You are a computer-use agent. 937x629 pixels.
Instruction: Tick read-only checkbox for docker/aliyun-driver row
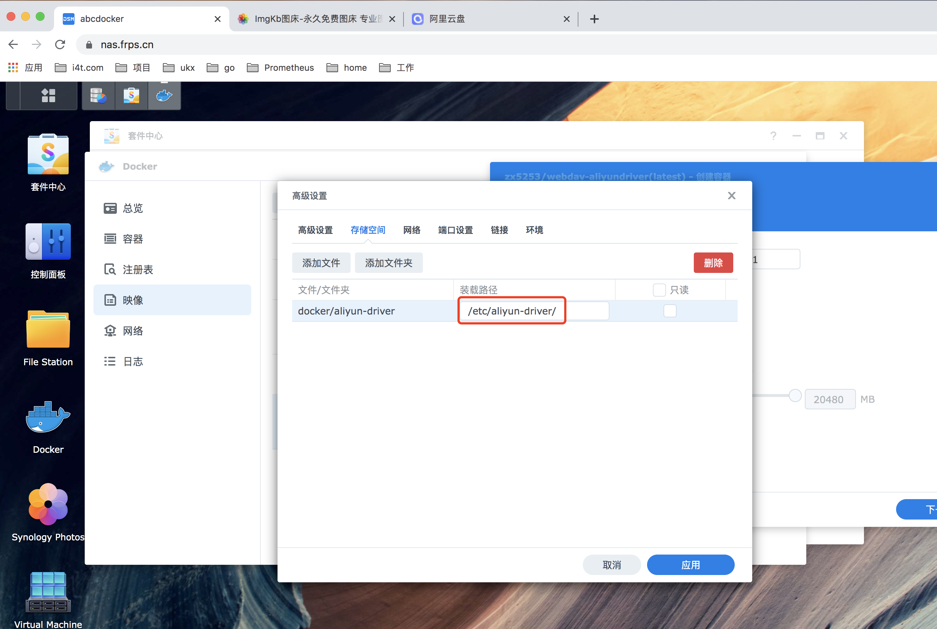(x=670, y=311)
